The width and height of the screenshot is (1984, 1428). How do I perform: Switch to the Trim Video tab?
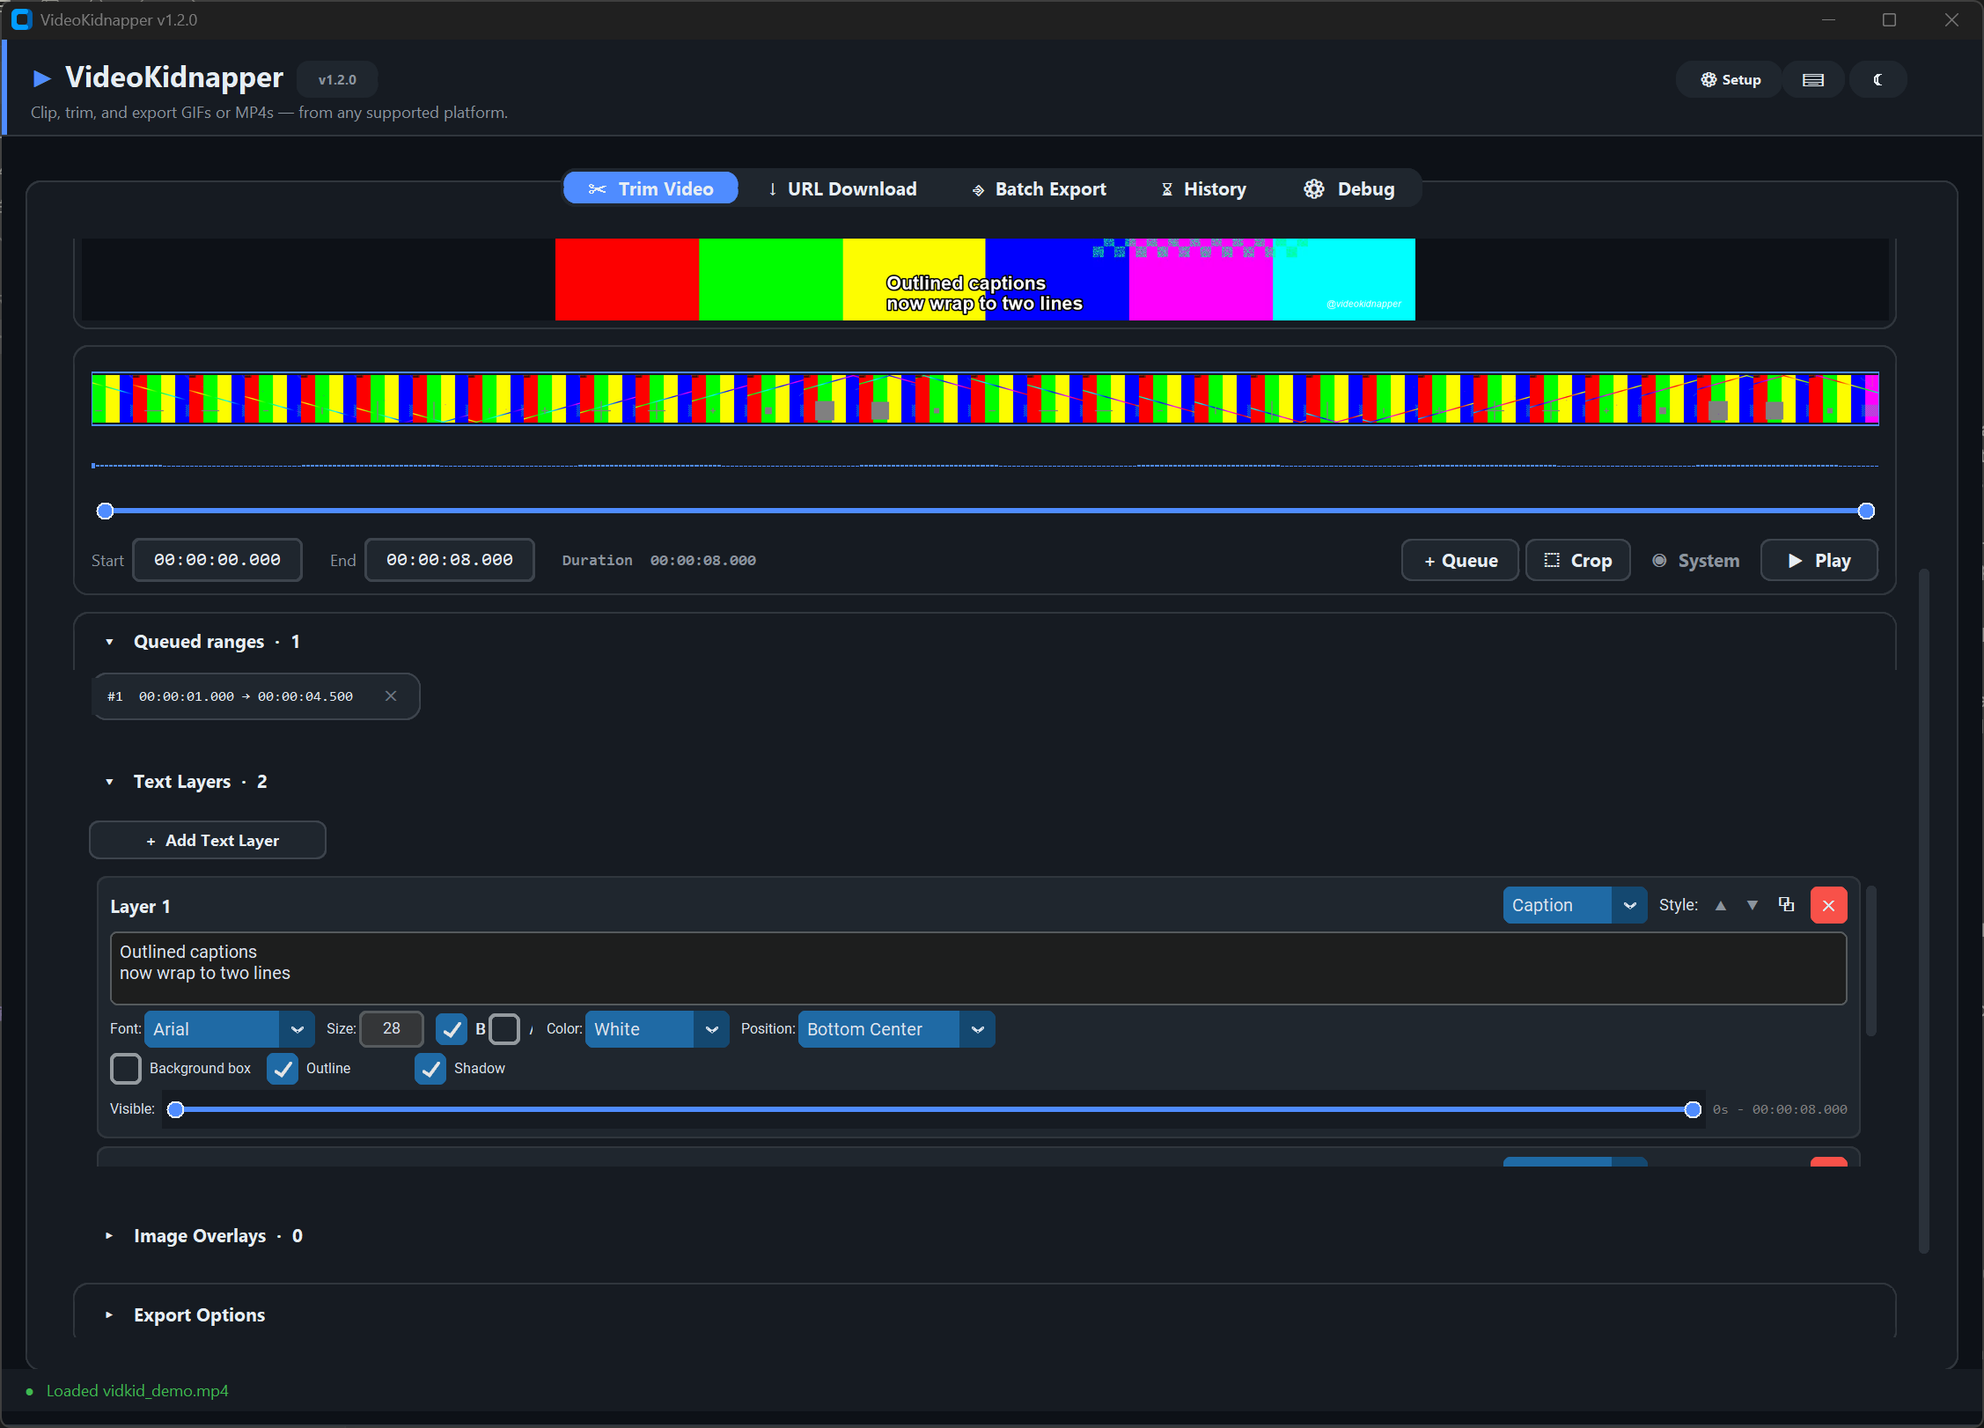click(x=650, y=188)
